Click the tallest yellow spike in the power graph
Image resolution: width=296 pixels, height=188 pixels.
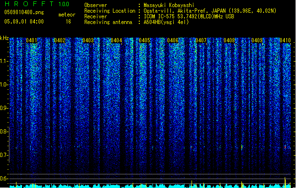(x=285, y=182)
